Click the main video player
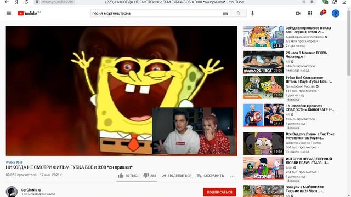 121,91
